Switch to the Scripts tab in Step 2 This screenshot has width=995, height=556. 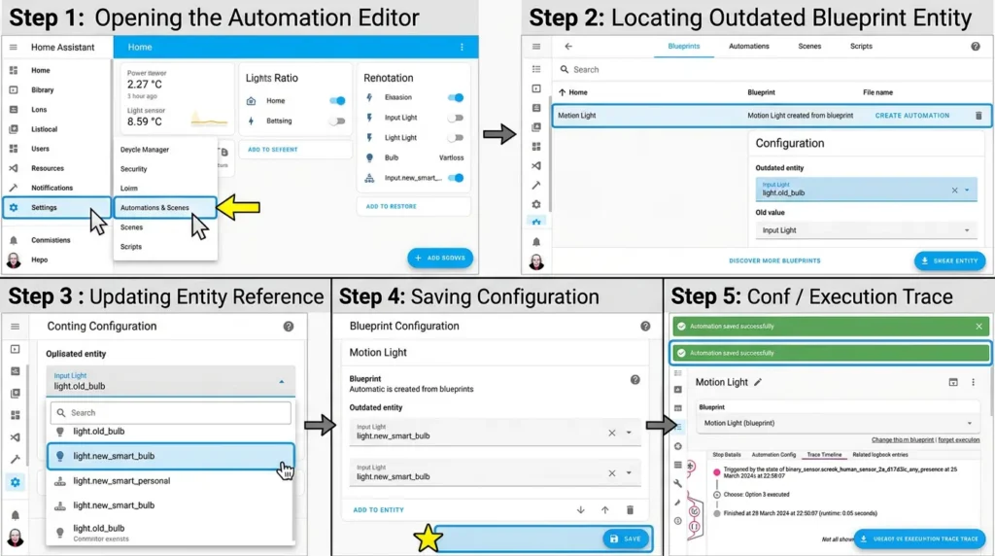tap(861, 47)
